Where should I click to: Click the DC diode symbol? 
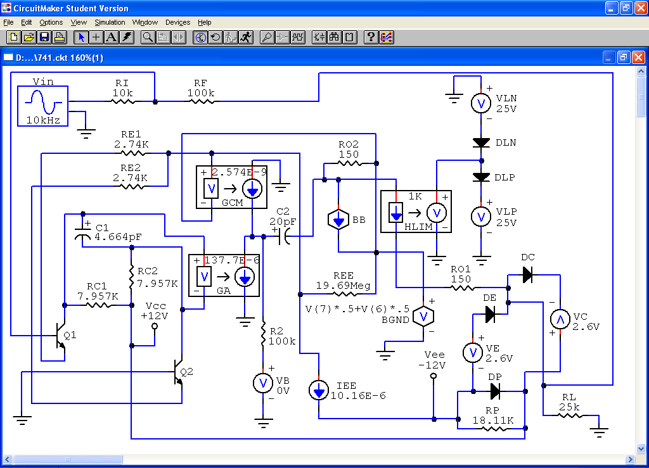527,274
